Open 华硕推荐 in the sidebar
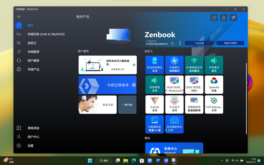 33,52
